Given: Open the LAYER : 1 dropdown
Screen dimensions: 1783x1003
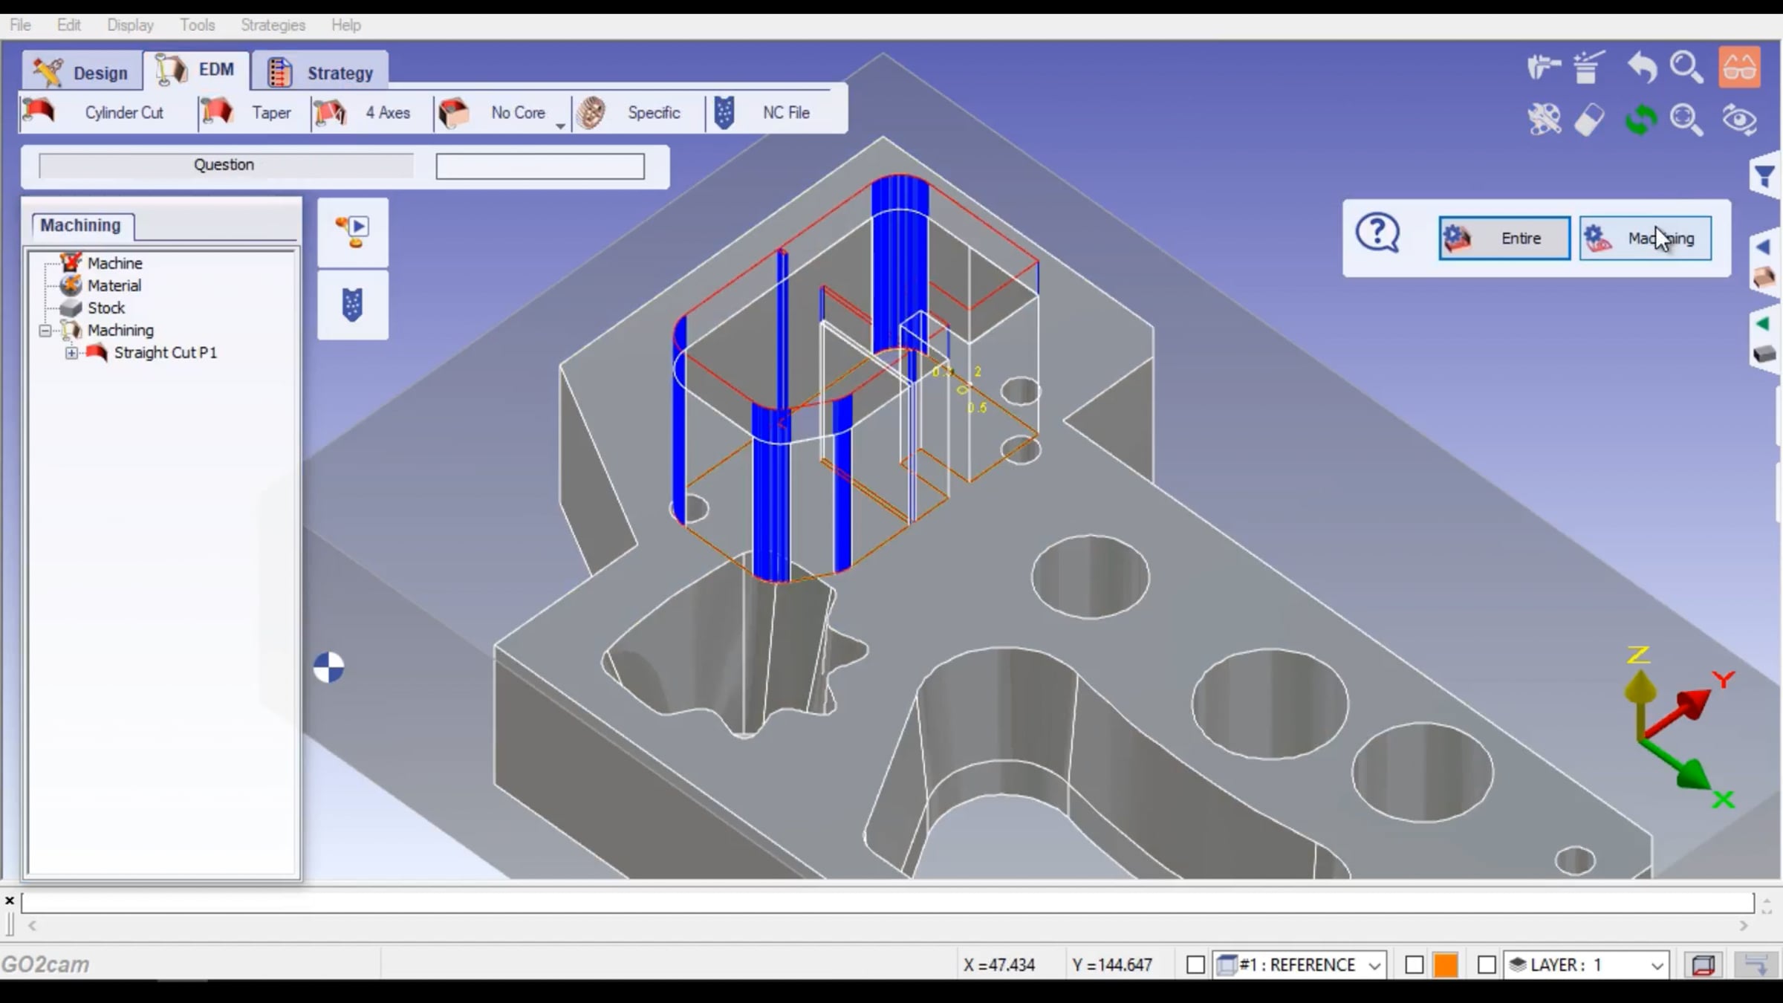Looking at the screenshot, I should (x=1657, y=965).
